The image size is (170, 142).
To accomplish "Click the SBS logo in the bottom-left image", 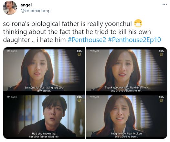I will click(x=79, y=97).
